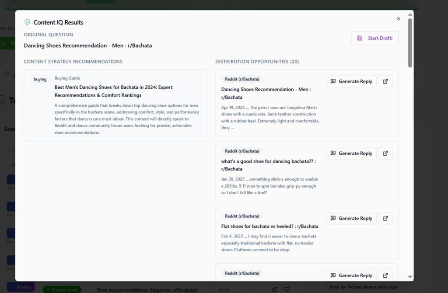Screen dimensions: 448x293
Task: Click the dialog scrollbar up arrow
Action: pos(410,14)
